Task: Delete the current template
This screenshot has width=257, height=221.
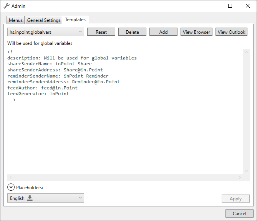Action: 132,32
